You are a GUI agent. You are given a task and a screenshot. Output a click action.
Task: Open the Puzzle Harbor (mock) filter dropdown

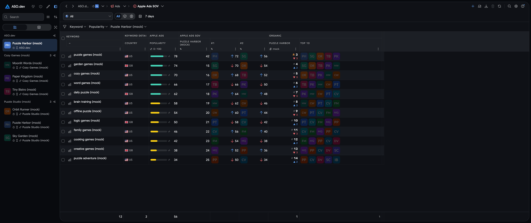pos(129,26)
